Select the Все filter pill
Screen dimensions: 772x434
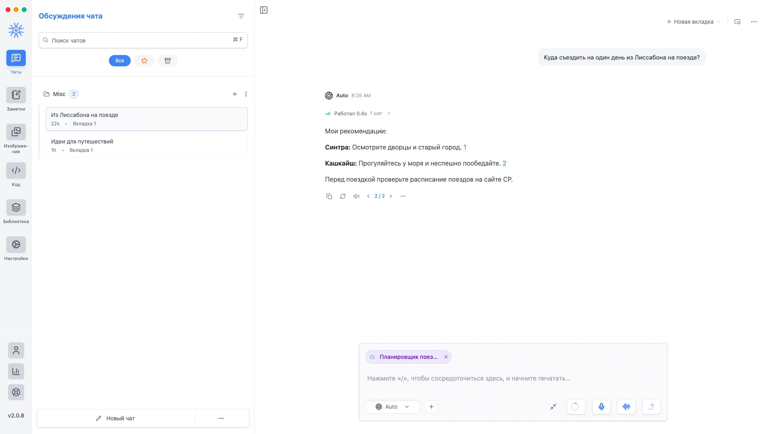[x=120, y=61]
